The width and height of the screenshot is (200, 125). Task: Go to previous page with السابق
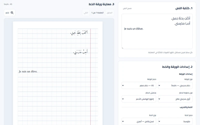pos(109,13)
